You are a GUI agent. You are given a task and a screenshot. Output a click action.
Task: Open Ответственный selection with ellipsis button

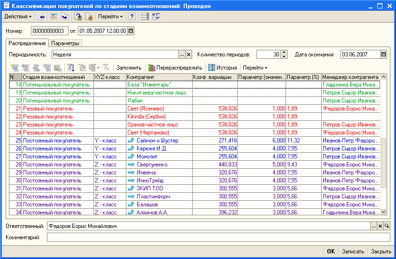point(373,226)
